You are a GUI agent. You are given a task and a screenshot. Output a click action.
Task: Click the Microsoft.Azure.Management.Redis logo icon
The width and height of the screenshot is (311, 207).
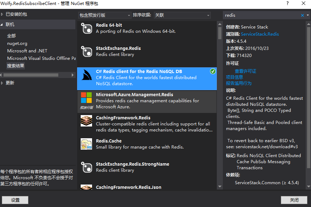tap(86, 98)
